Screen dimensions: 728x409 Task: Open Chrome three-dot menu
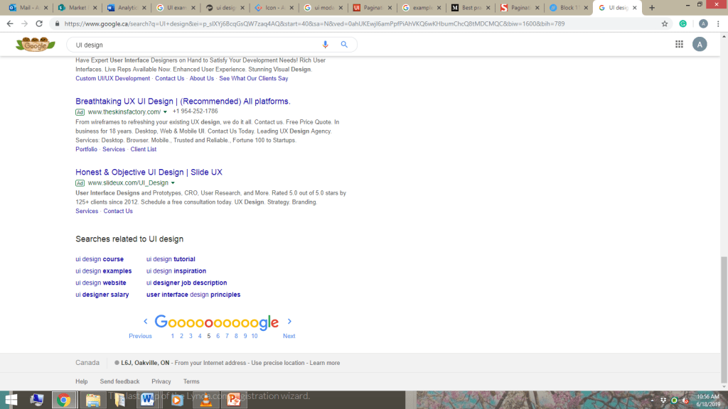[x=718, y=23]
